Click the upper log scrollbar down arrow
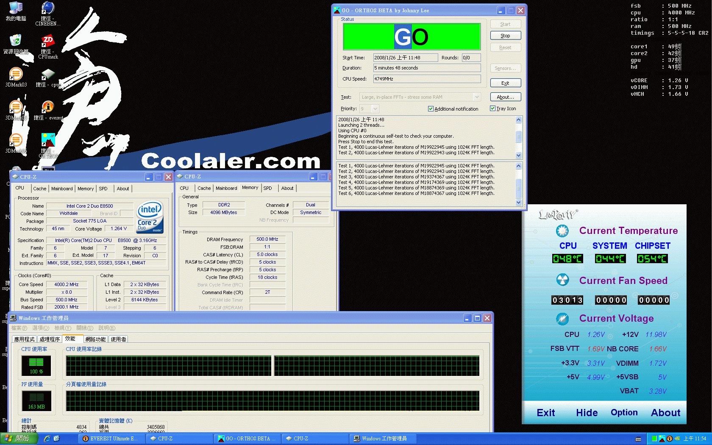This screenshot has height=445, width=712. (518, 155)
